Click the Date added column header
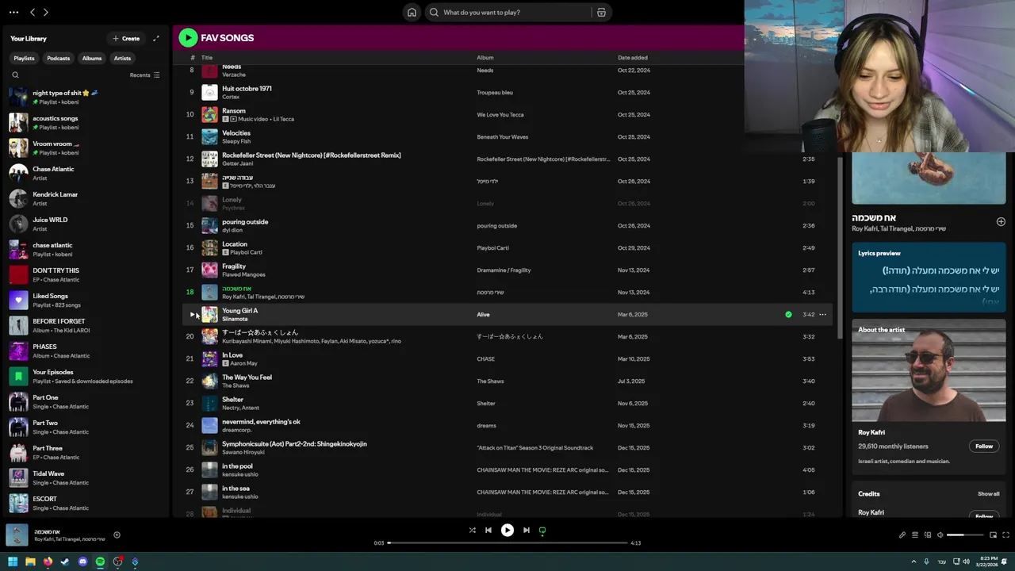The image size is (1015, 571). (x=633, y=58)
